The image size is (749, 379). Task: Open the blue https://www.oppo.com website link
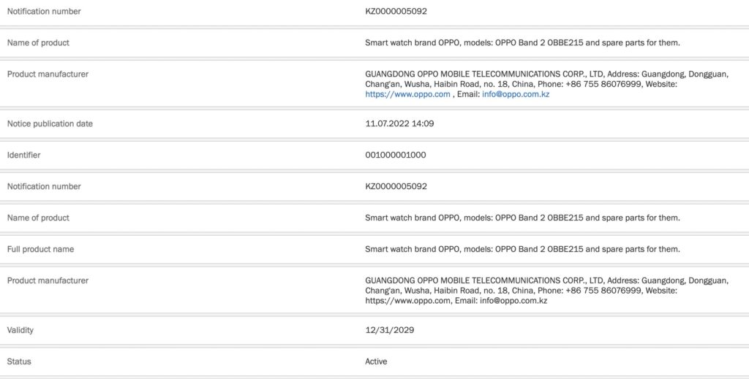click(407, 94)
